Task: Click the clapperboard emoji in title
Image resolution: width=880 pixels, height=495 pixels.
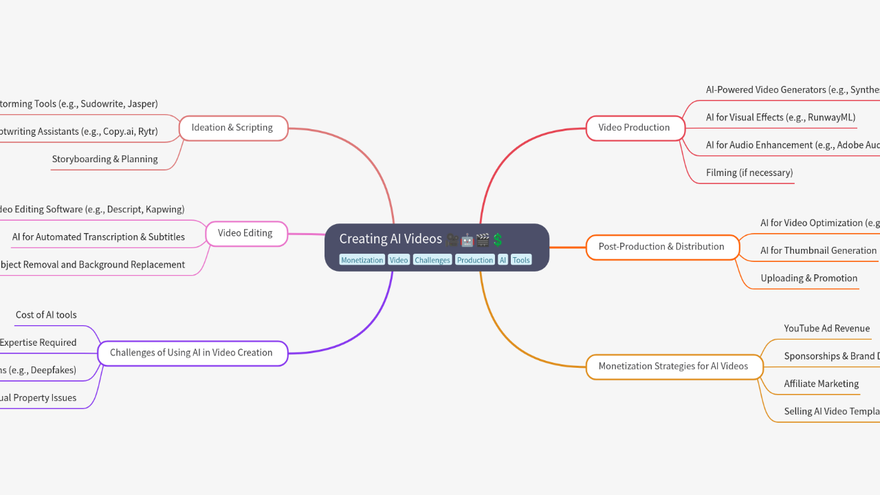Action: [x=483, y=239]
